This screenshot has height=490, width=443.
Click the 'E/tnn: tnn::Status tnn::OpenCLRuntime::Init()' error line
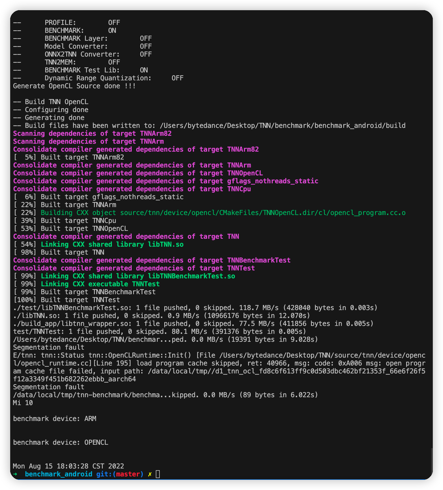click(x=219, y=355)
